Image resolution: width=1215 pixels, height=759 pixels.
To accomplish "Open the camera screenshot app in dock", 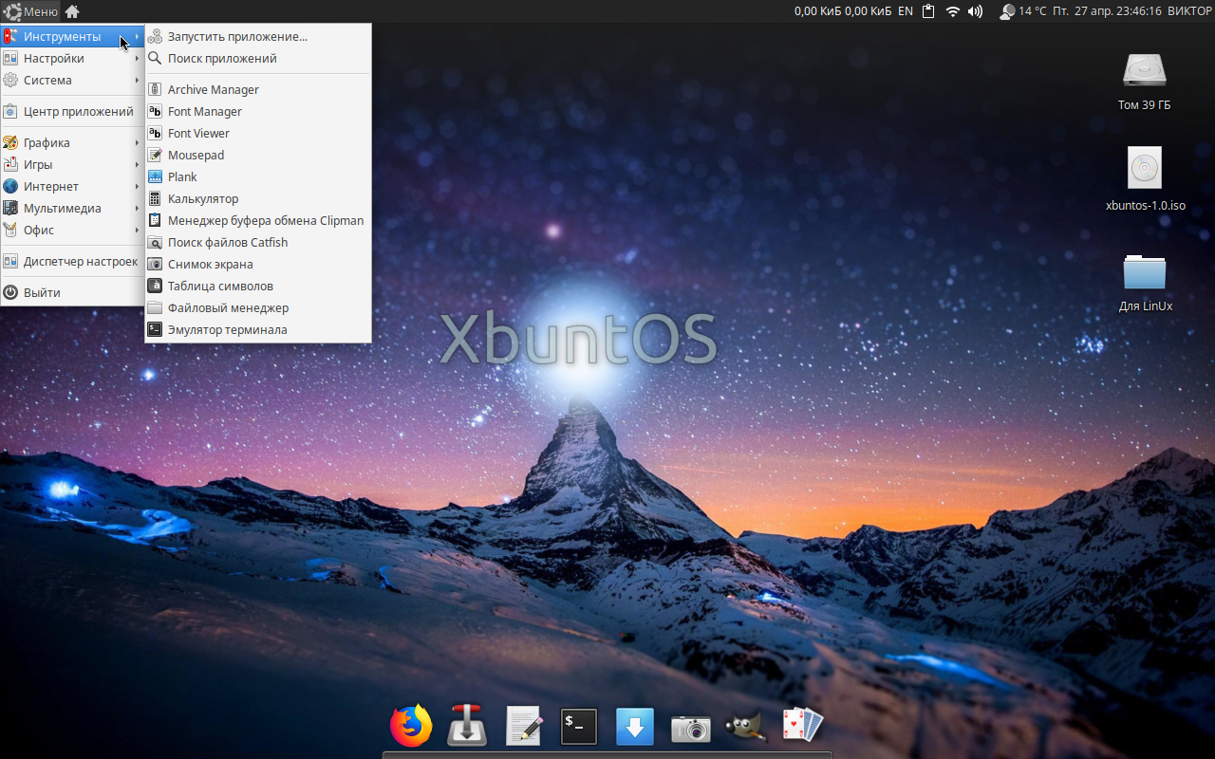I will click(x=691, y=729).
